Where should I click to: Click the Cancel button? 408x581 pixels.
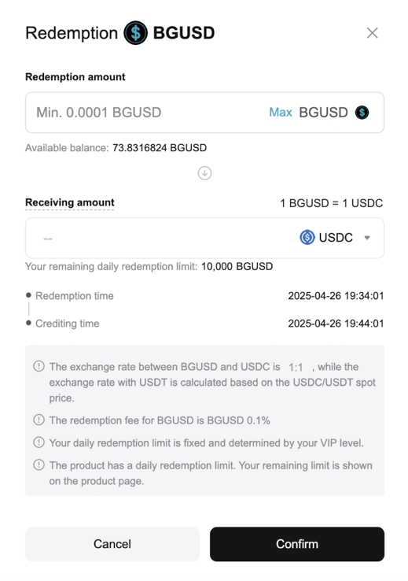coord(112,544)
